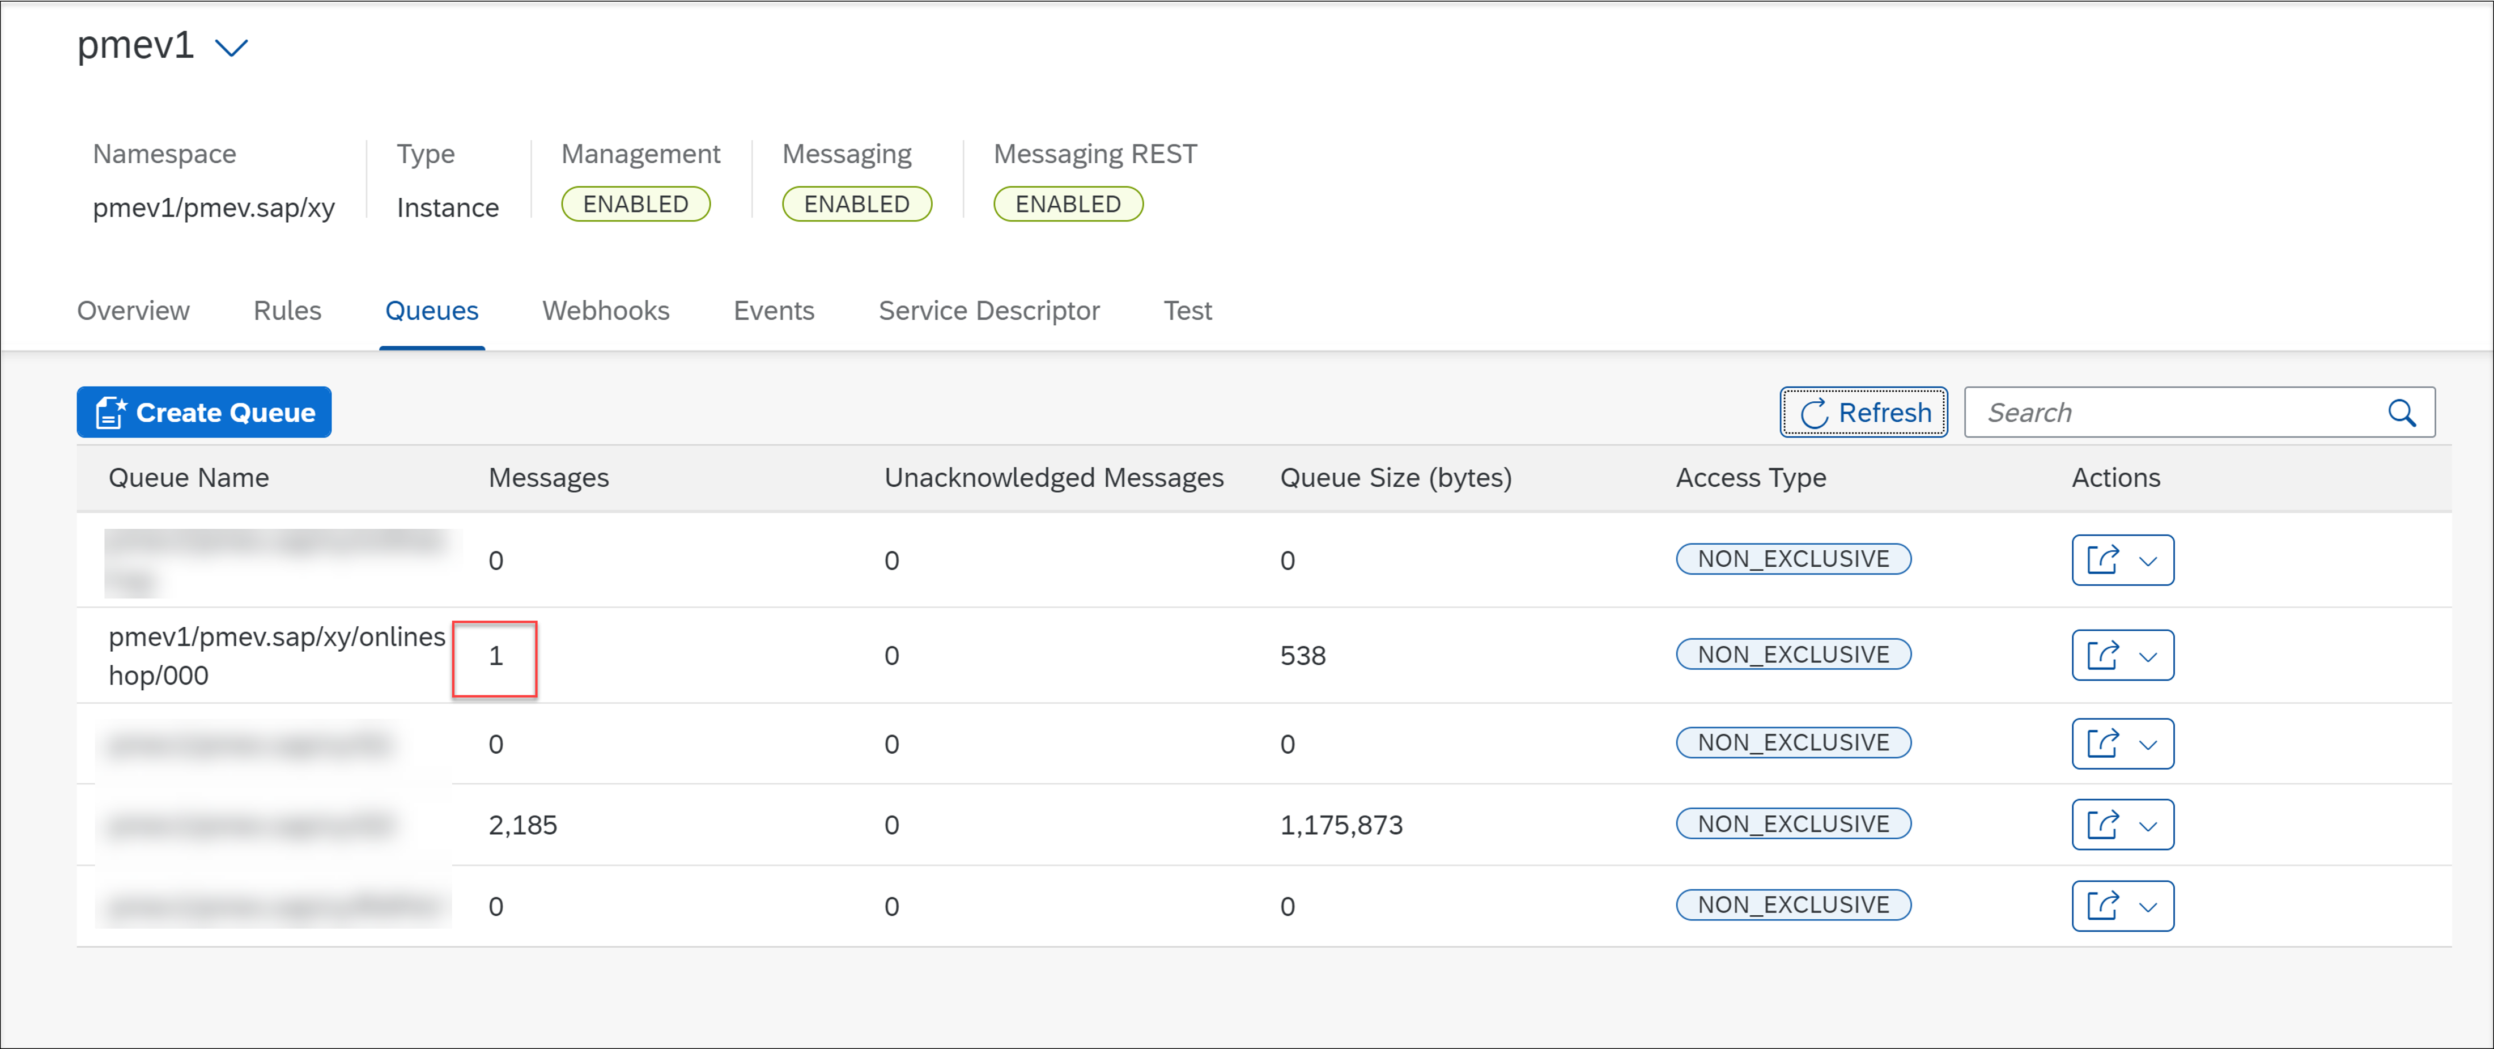Expand actions chevron in 2,185 messages row

[2148, 826]
